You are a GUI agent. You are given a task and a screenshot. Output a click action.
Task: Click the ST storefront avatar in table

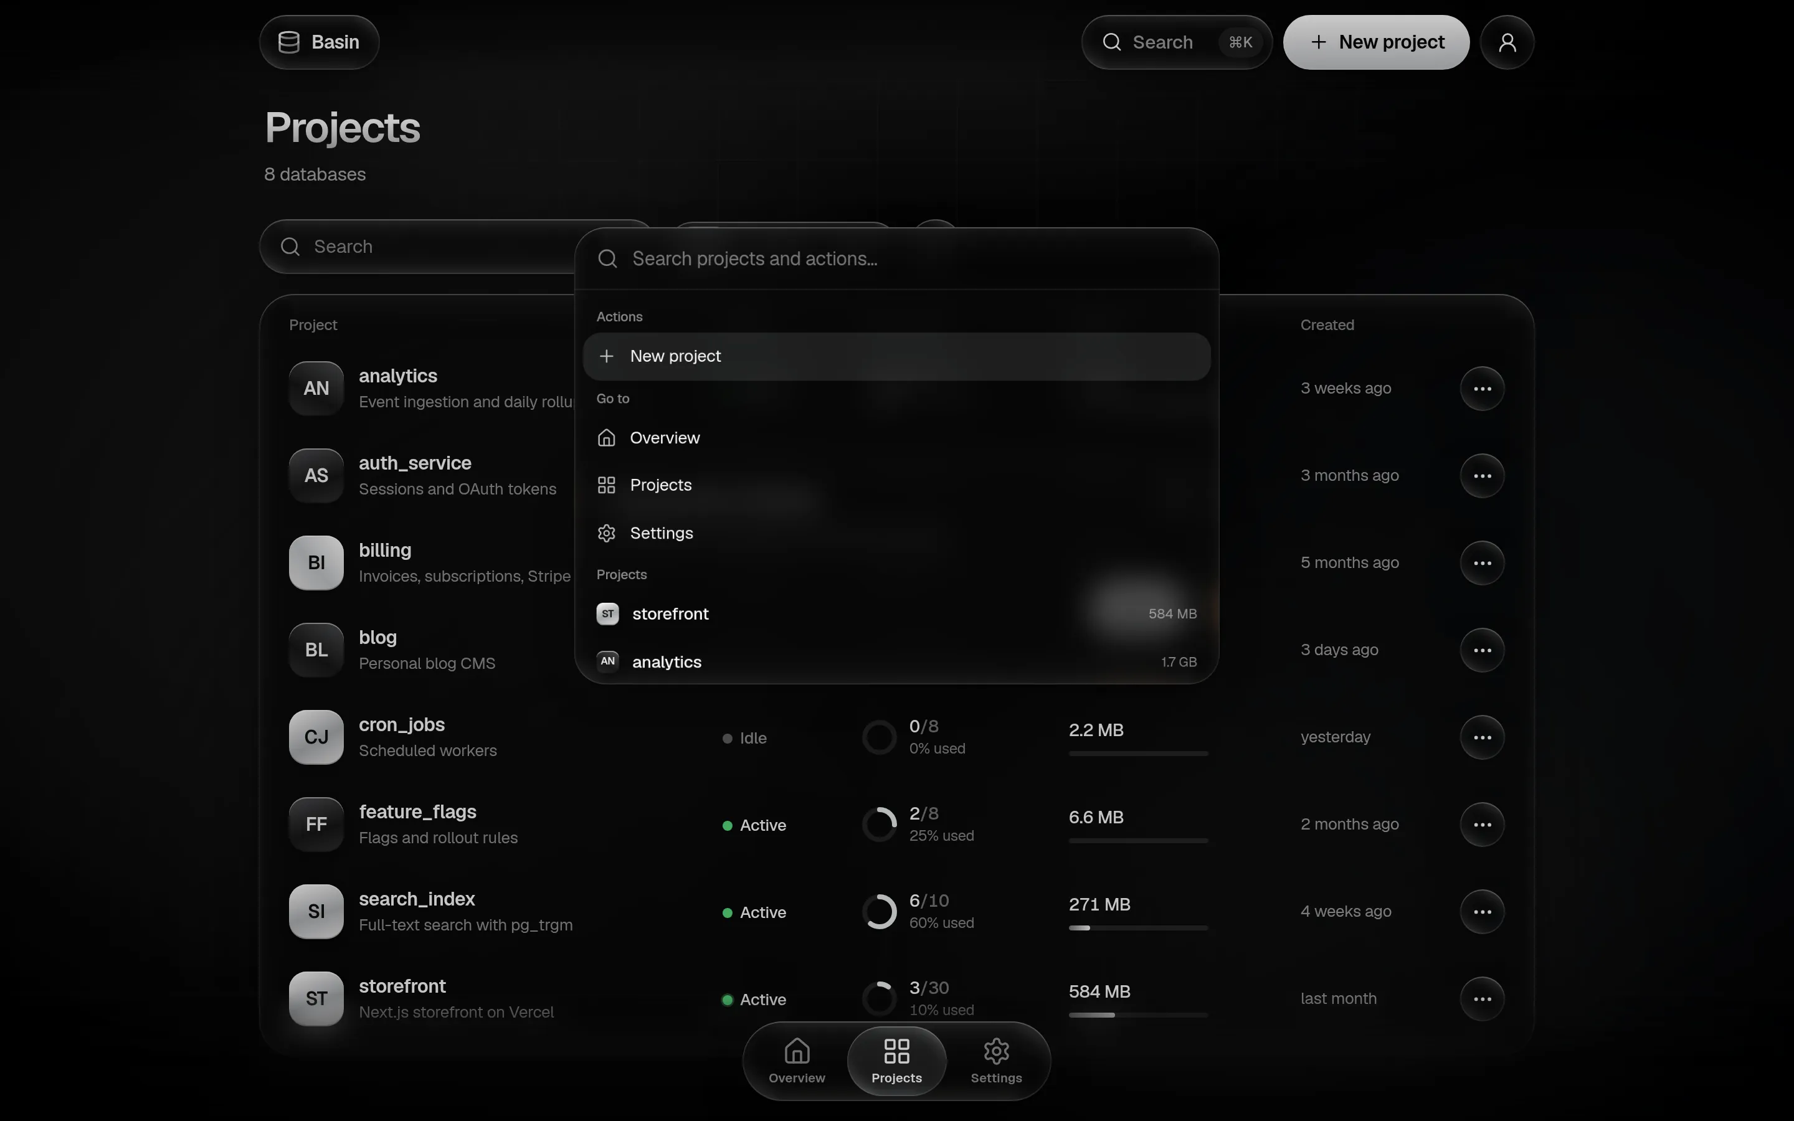[316, 999]
